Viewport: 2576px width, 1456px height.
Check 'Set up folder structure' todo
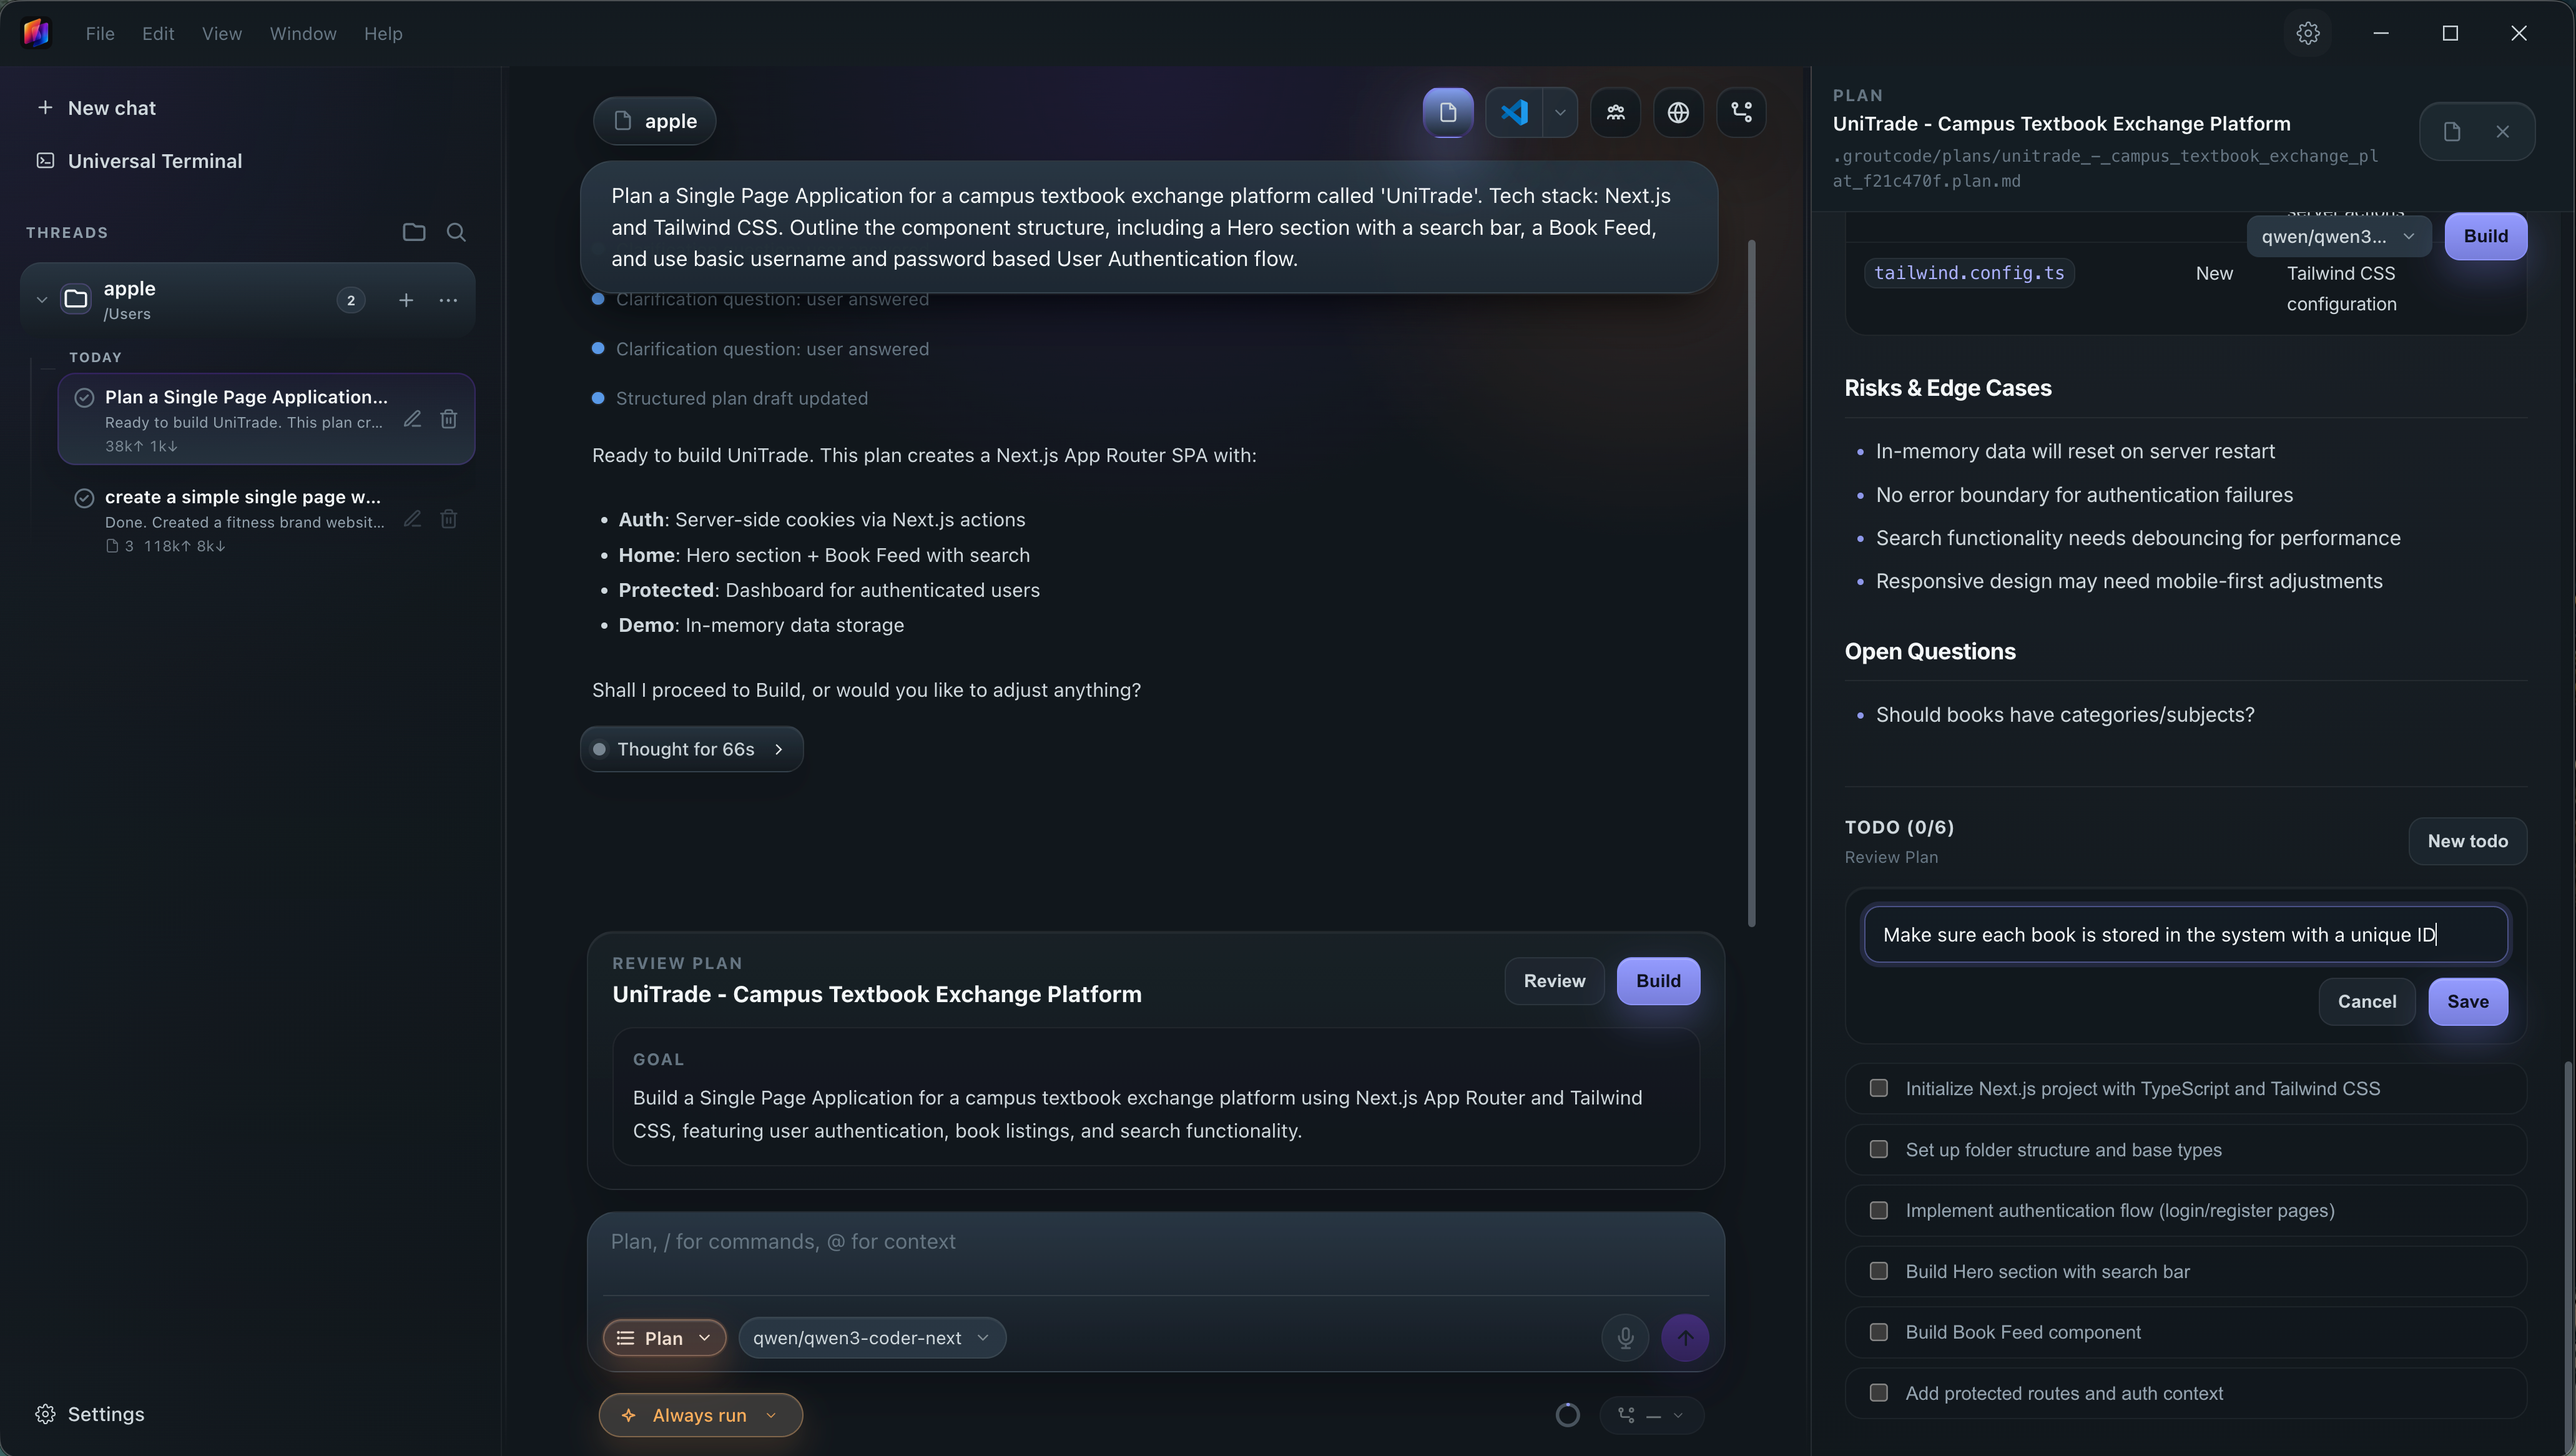(1879, 1149)
